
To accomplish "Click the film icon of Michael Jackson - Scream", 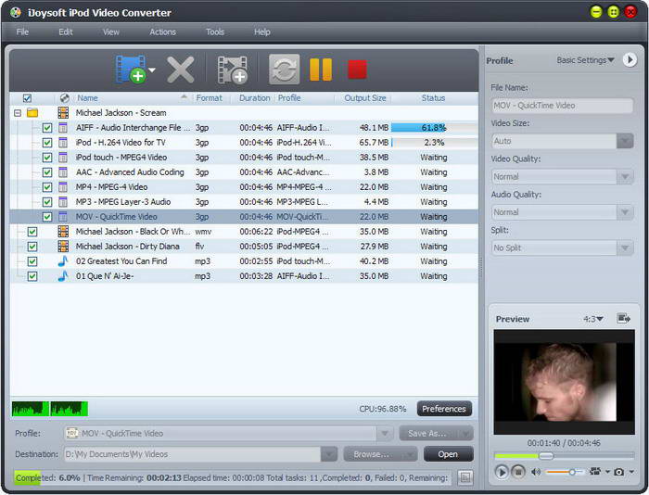I will (63, 112).
